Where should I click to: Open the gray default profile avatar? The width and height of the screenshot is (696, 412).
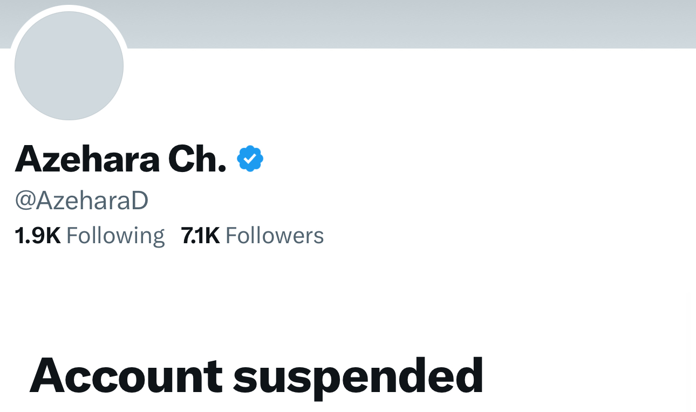click(x=69, y=65)
